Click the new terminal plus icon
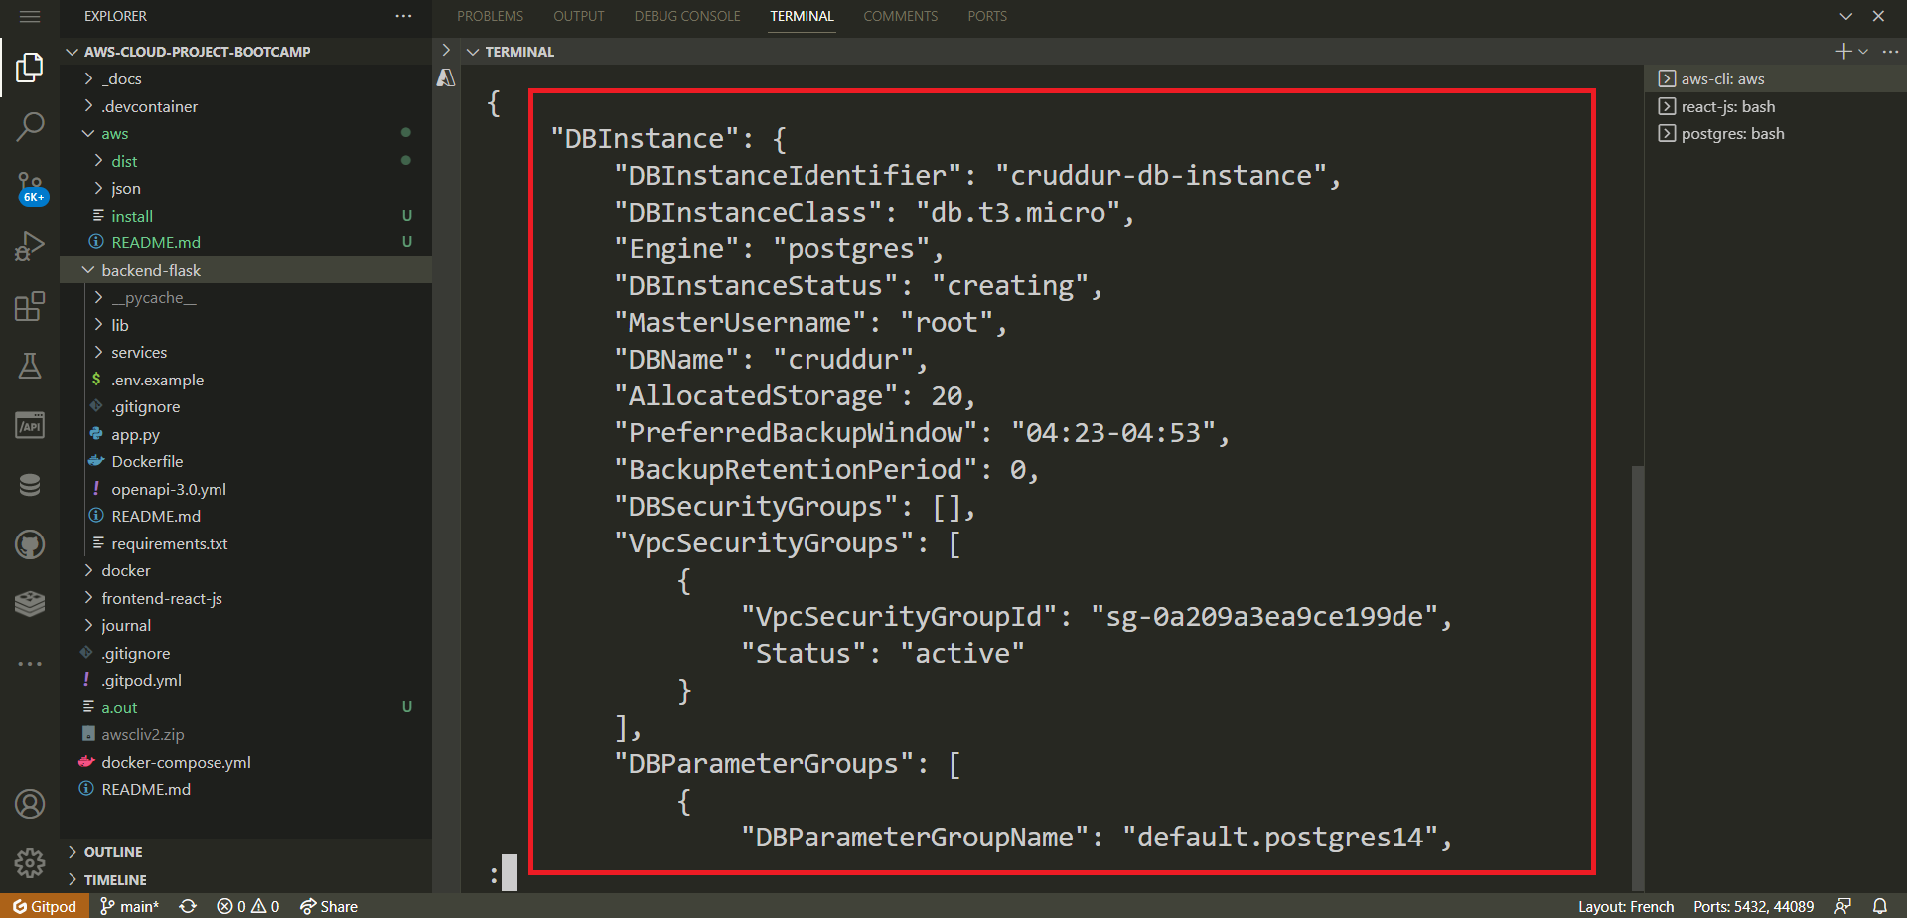1907x918 pixels. pyautogui.click(x=1842, y=51)
